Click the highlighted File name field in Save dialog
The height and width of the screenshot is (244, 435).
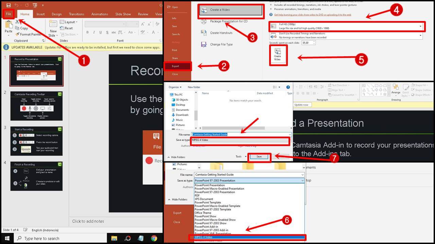tap(241, 134)
